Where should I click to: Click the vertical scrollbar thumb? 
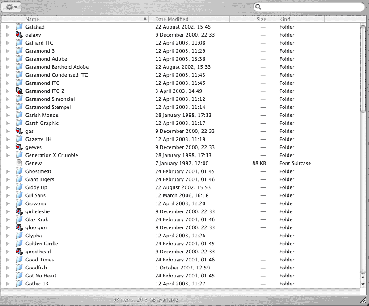tap(363, 69)
